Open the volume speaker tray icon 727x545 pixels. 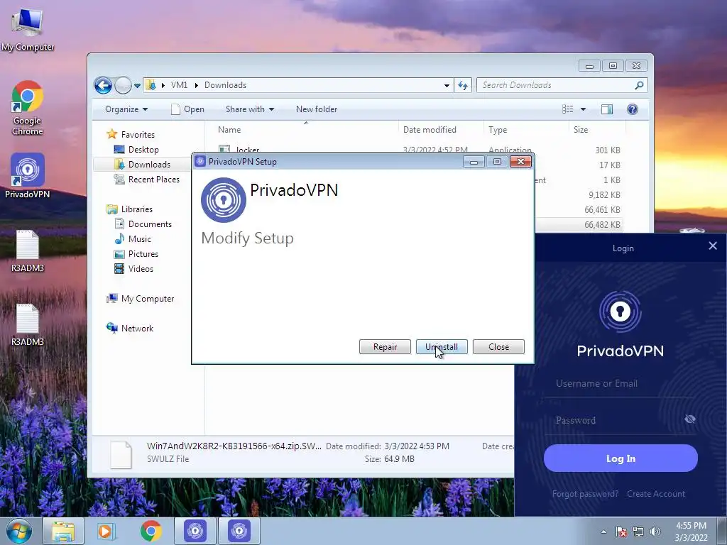pyautogui.click(x=655, y=532)
